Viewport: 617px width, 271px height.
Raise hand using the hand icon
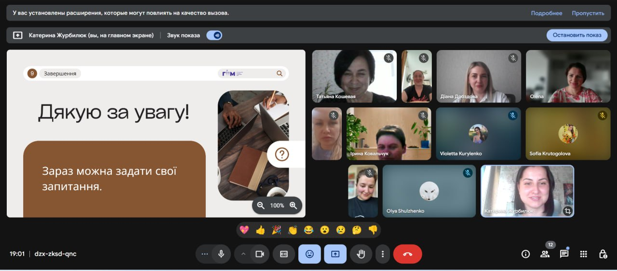[361, 254]
